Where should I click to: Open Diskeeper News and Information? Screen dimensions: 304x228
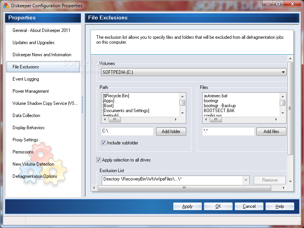(x=42, y=55)
